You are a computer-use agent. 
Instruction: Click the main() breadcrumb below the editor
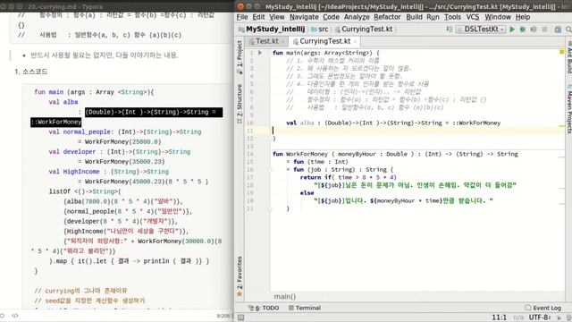(284, 296)
